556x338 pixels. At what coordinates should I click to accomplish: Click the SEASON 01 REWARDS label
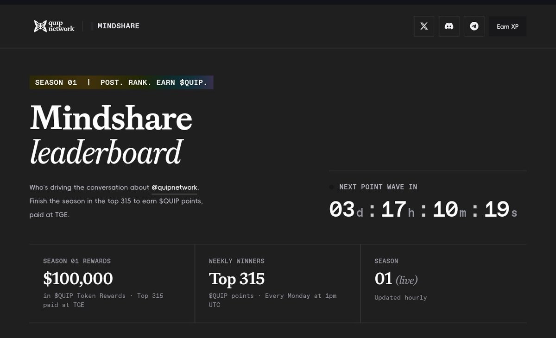(x=77, y=261)
